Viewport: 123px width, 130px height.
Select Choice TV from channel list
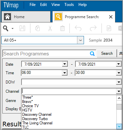69,106
